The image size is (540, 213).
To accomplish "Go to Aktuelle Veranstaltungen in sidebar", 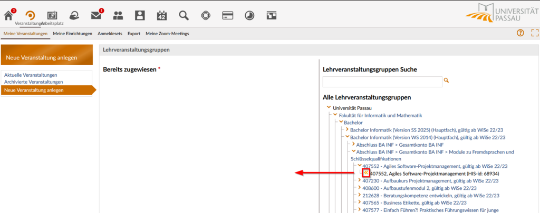I will pyautogui.click(x=31, y=75).
